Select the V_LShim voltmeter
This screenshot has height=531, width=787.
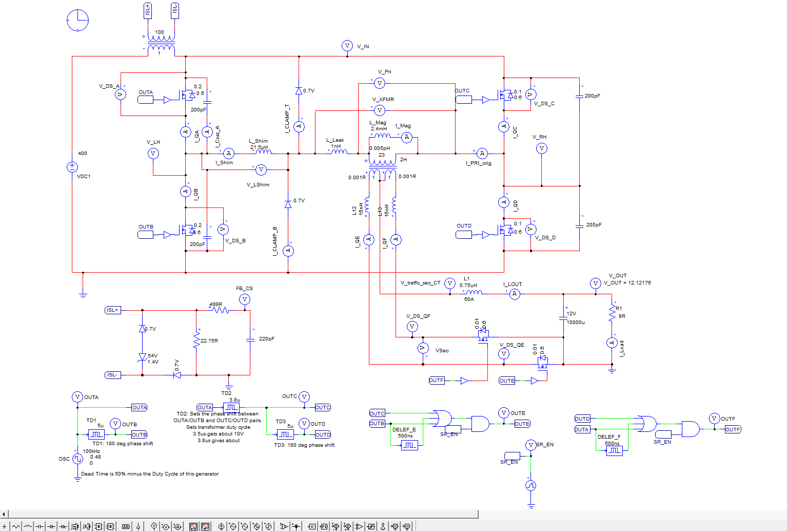[x=261, y=169]
